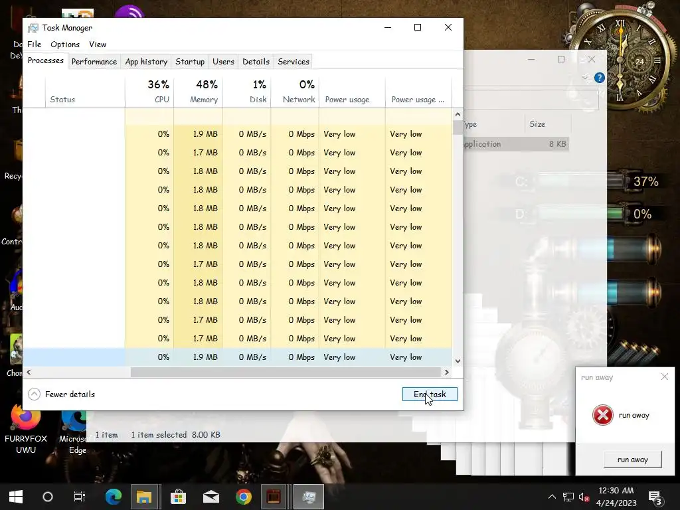Click the Task Manager title bar icon
Image resolution: width=680 pixels, height=510 pixels.
tap(33, 28)
